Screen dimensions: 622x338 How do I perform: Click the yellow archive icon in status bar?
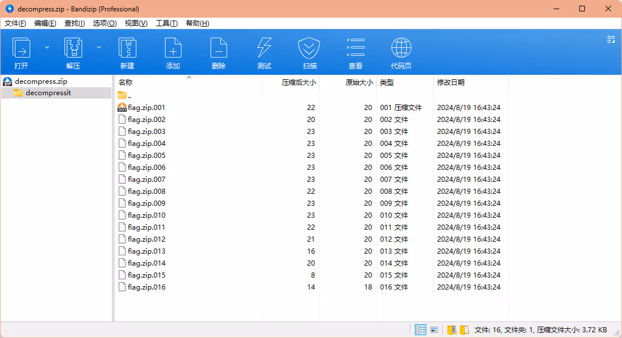coord(464,329)
